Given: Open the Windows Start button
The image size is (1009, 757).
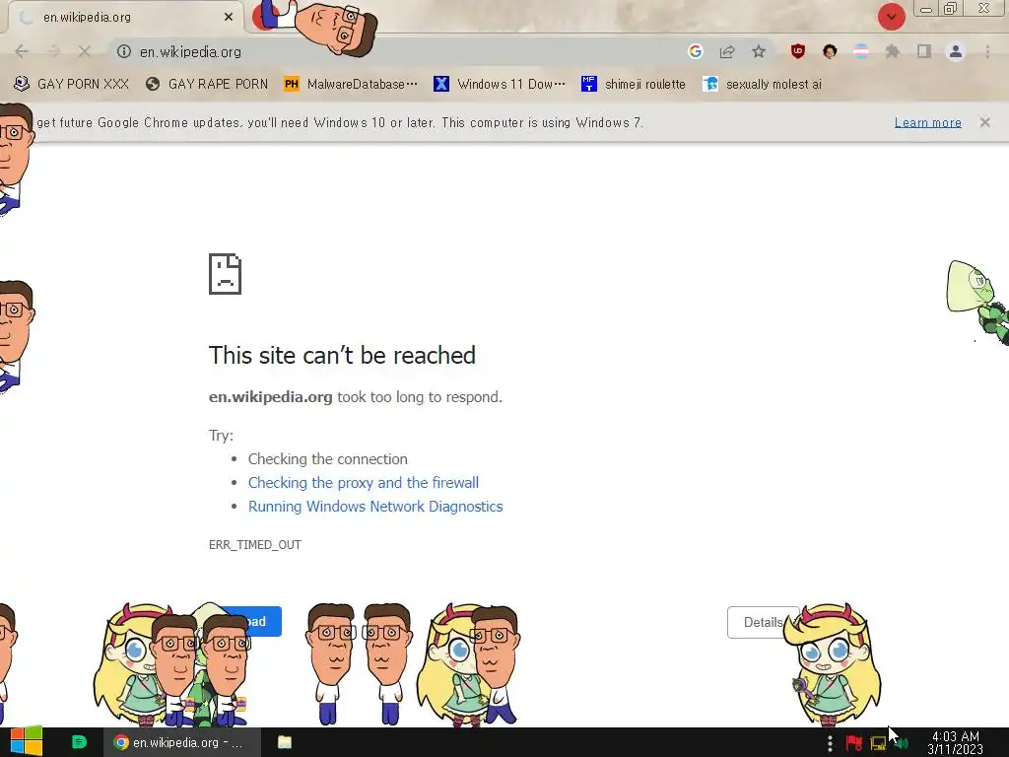Looking at the screenshot, I should 26,742.
